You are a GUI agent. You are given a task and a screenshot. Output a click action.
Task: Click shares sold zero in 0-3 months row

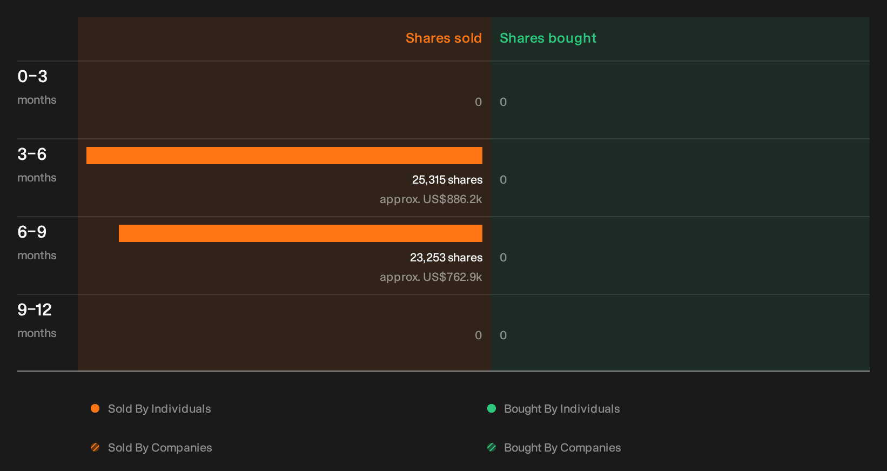pyautogui.click(x=478, y=102)
